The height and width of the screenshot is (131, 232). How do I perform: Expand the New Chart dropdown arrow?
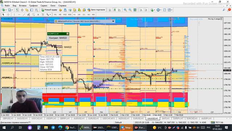[6, 10]
